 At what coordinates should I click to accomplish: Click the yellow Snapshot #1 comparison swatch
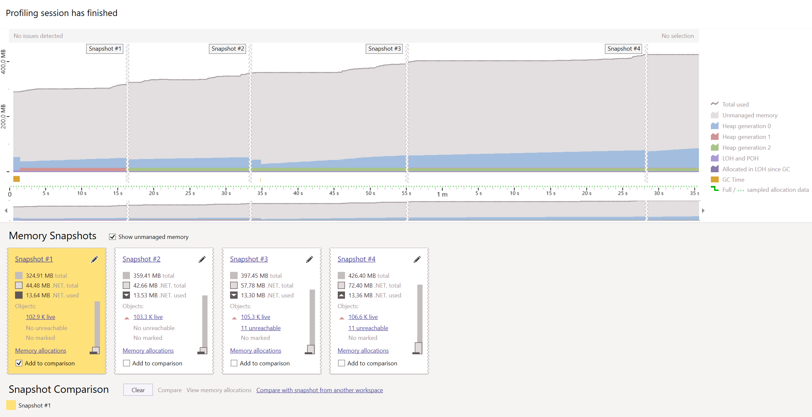click(11, 405)
